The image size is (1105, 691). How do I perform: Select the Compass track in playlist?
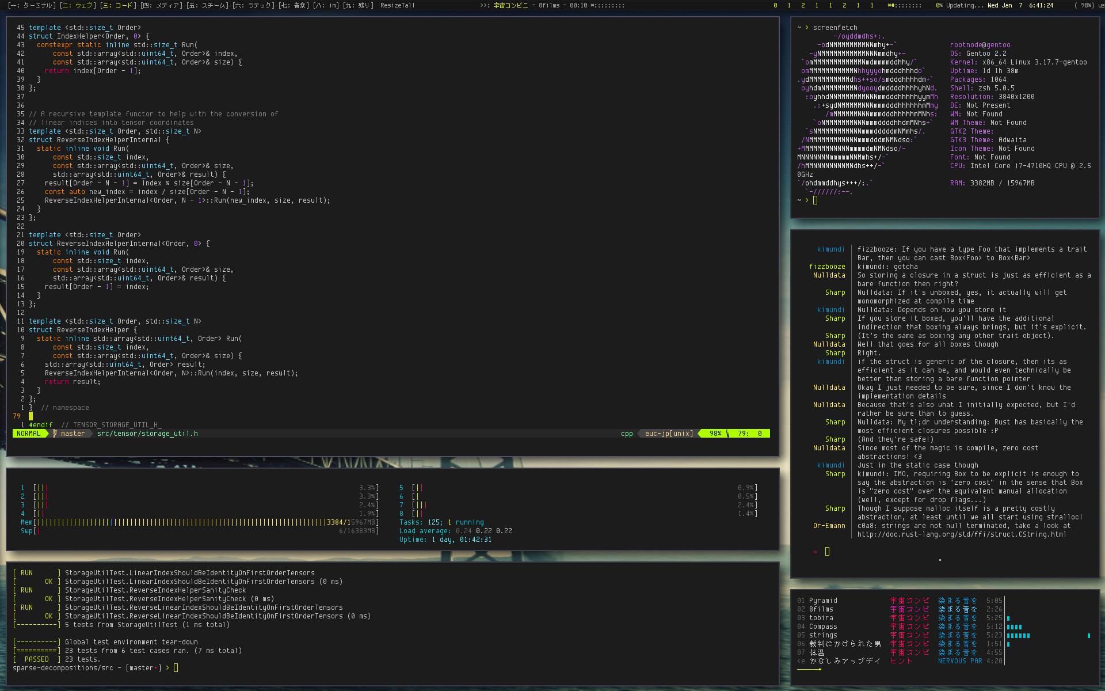tap(822, 627)
